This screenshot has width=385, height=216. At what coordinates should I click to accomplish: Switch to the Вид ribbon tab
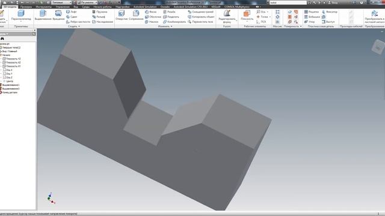[76, 7]
